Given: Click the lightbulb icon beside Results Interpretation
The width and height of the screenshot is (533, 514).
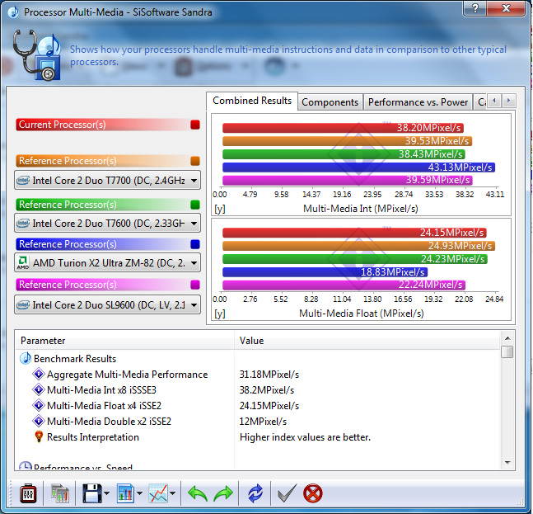Looking at the screenshot, I should point(39,436).
